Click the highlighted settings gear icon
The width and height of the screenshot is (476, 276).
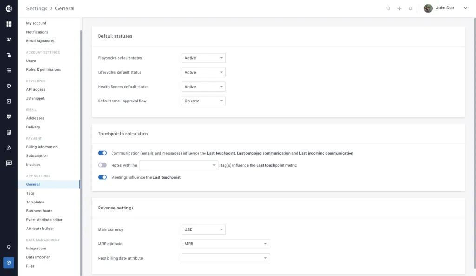click(9, 263)
